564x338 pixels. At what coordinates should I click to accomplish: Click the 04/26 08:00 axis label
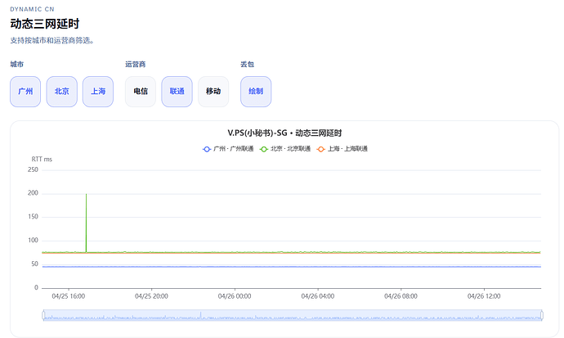coord(401,296)
